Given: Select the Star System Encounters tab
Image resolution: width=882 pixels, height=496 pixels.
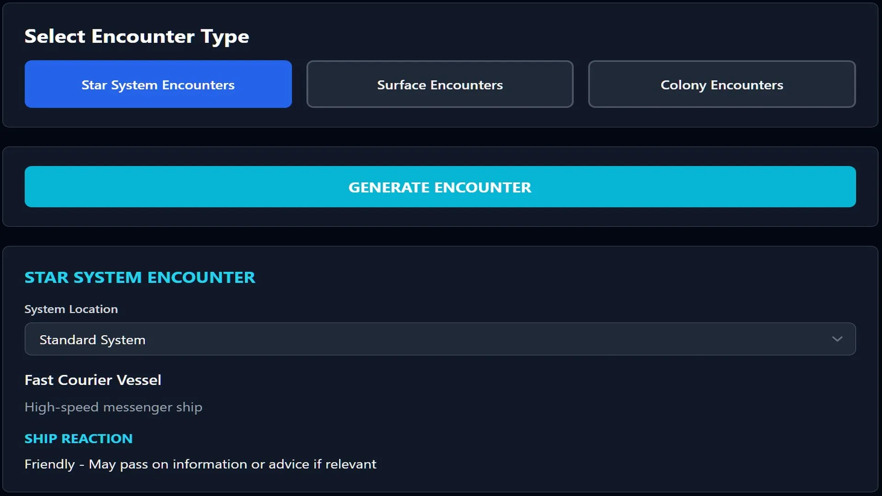Looking at the screenshot, I should coord(158,85).
